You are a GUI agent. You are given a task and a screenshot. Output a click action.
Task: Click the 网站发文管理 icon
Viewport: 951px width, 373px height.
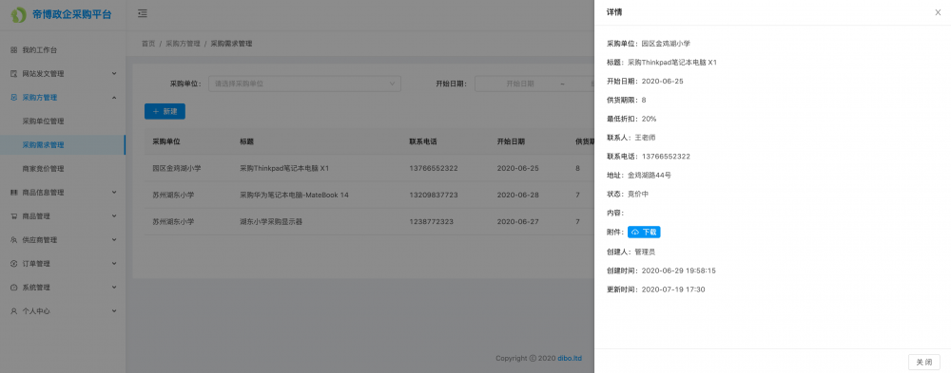click(14, 74)
